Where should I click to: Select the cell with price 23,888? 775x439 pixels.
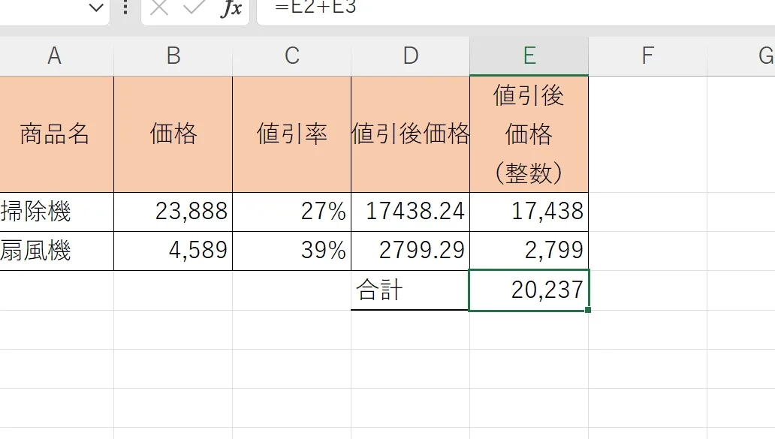[x=173, y=212]
